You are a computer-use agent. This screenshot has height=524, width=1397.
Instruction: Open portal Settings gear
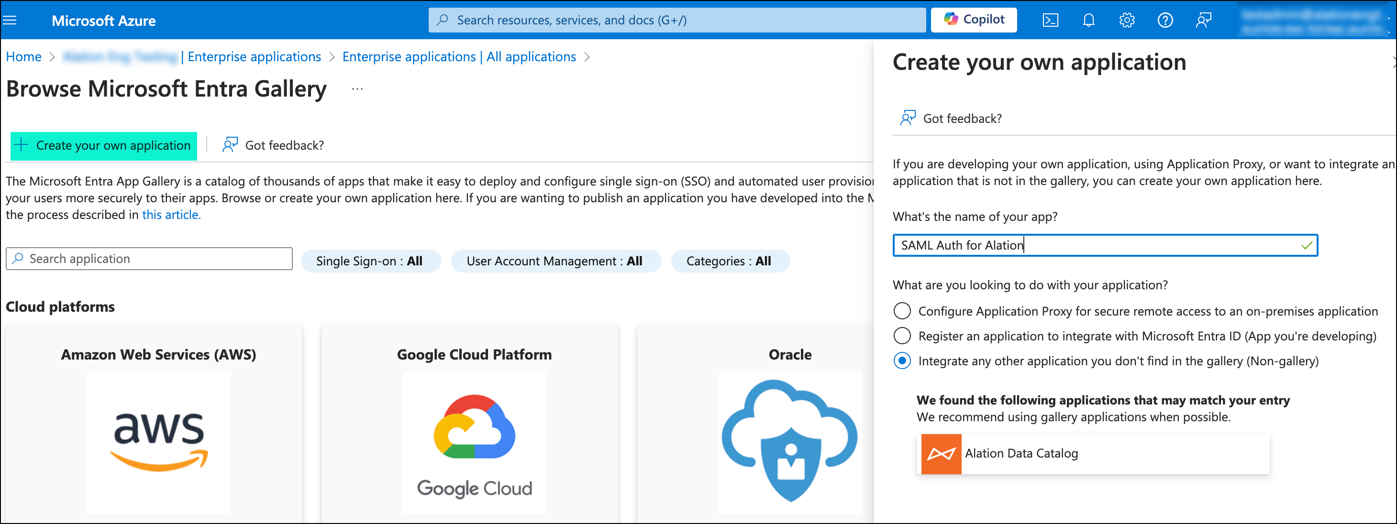[x=1126, y=21]
